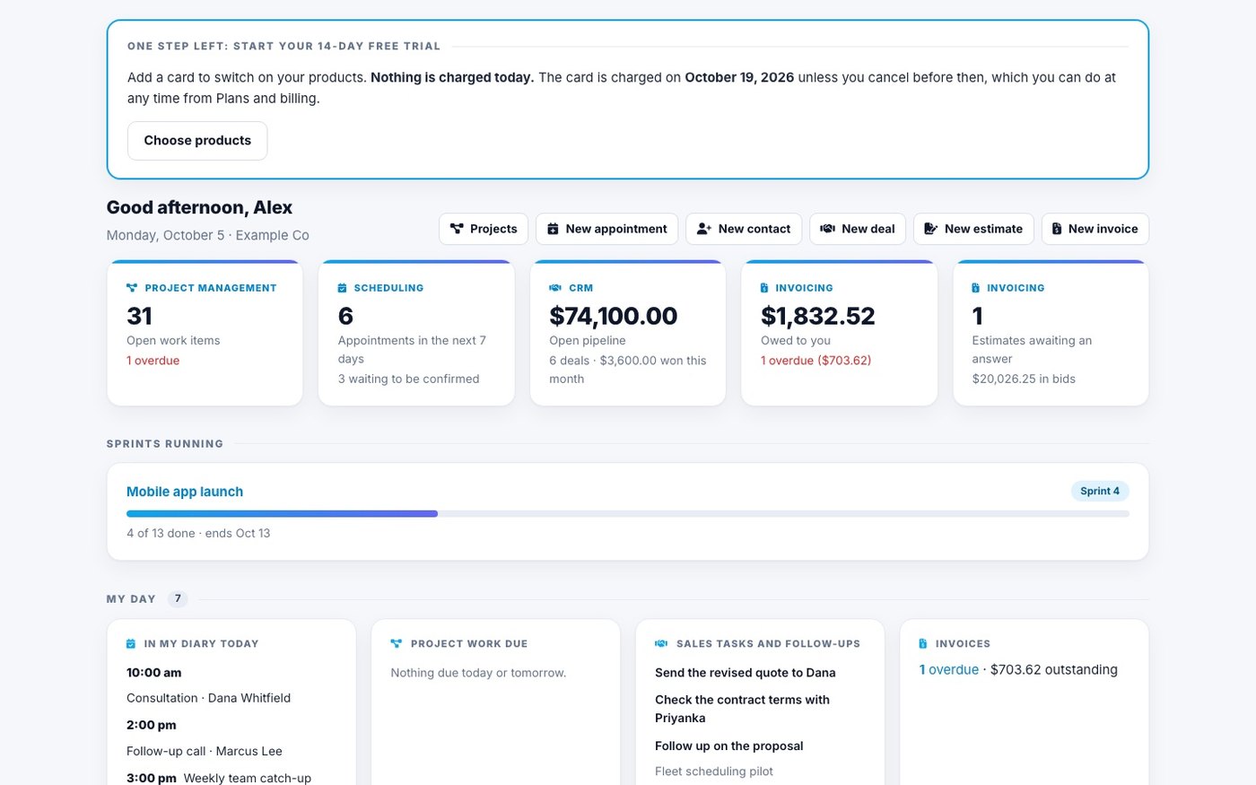Click the $74,100.00 open pipeline value
Screen dimensions: 1256x785
pos(614,316)
